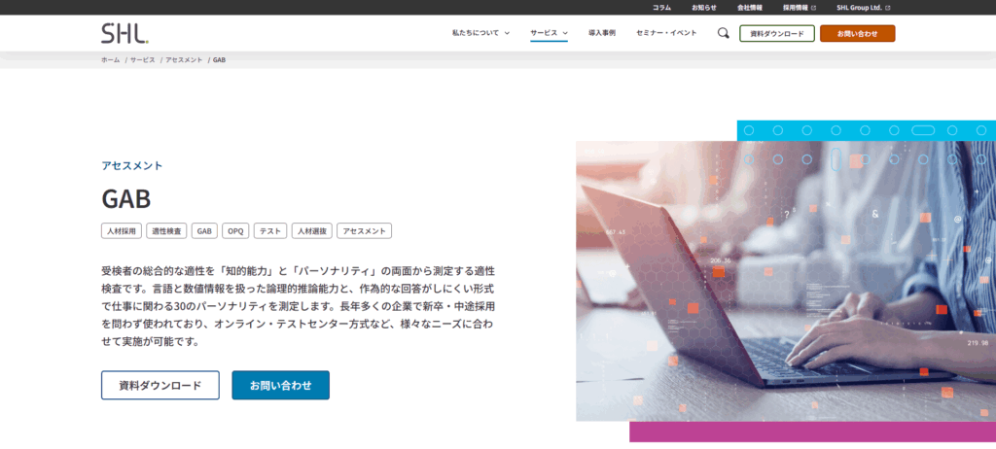This screenshot has height=449, width=996.
Task: Click the external link icon beside SHL Group Ltd.
Action: [x=887, y=7]
